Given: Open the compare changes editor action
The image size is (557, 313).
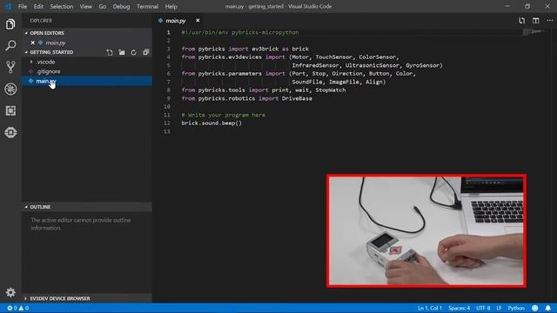Looking at the screenshot, I should click(x=521, y=21).
